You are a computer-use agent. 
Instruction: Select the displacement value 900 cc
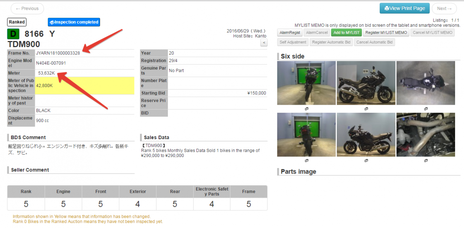[43, 121]
